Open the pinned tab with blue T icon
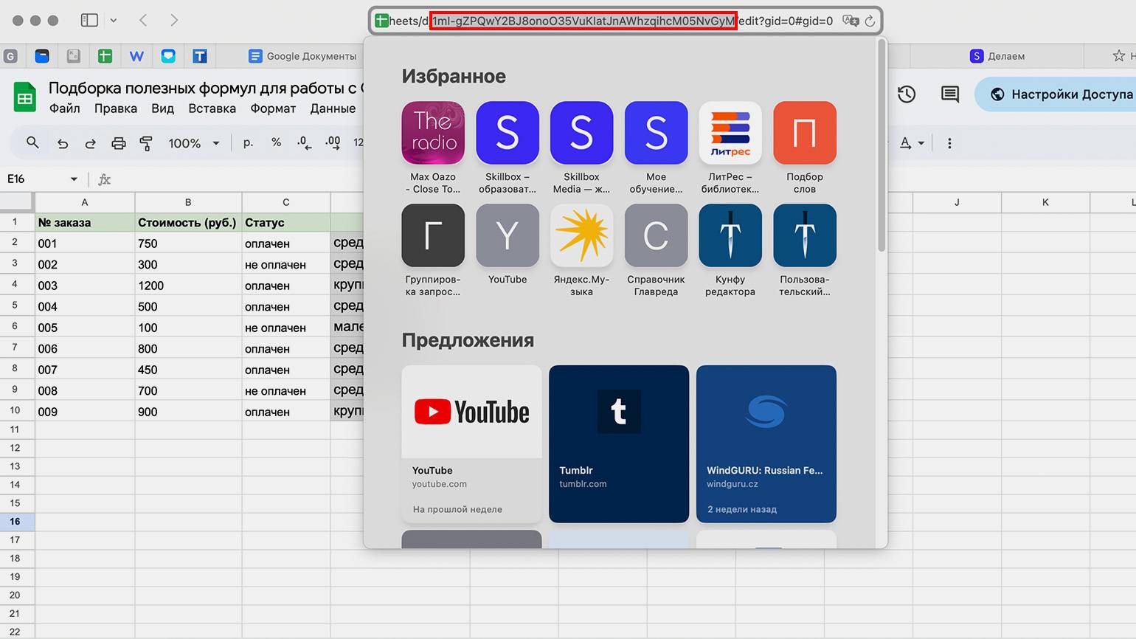This screenshot has width=1136, height=639. pyautogui.click(x=199, y=56)
